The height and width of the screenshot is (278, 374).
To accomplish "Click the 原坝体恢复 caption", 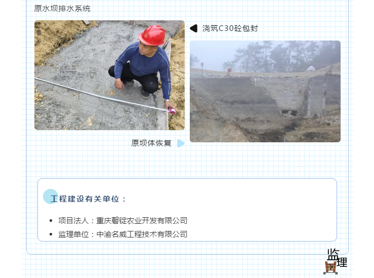I will [x=151, y=143].
